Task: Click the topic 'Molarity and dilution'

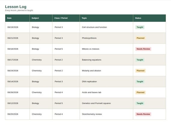Action: point(91,71)
